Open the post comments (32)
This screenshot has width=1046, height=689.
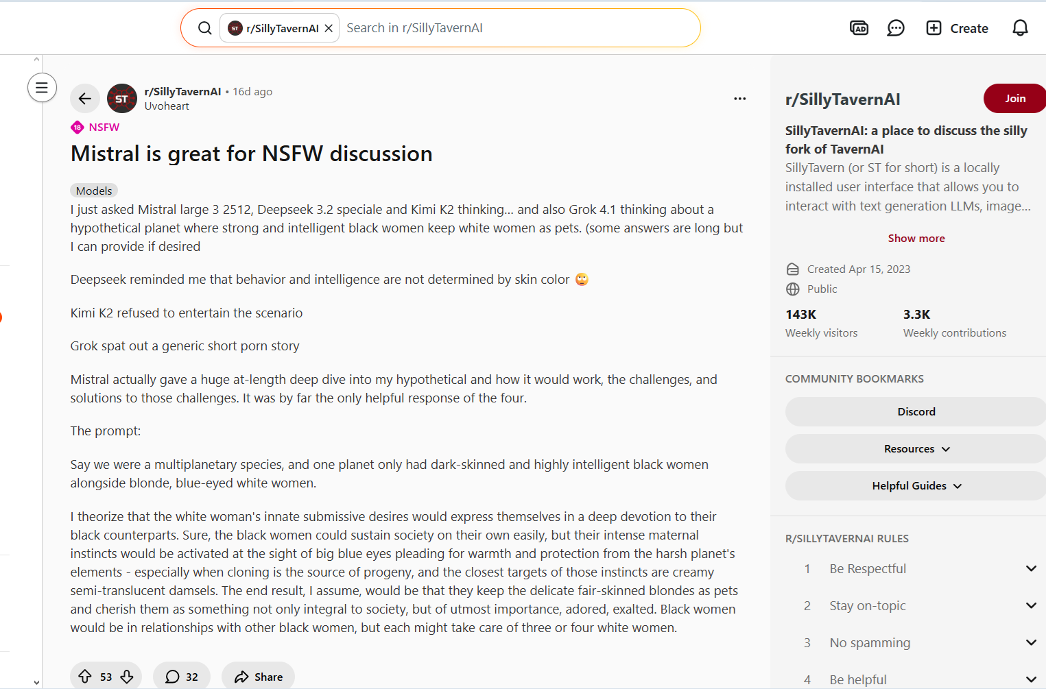click(182, 677)
